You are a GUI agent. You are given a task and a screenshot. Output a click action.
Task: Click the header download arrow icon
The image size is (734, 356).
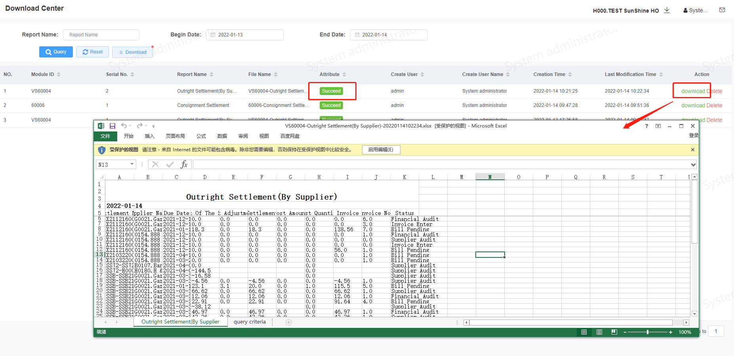click(667, 10)
